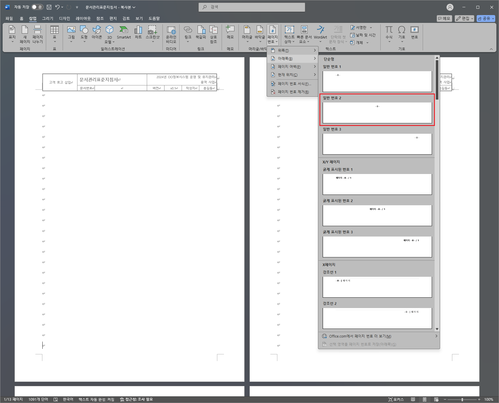The image size is (499, 403).
Task: Add a new blank page (새 페이지)
Action: 25,34
